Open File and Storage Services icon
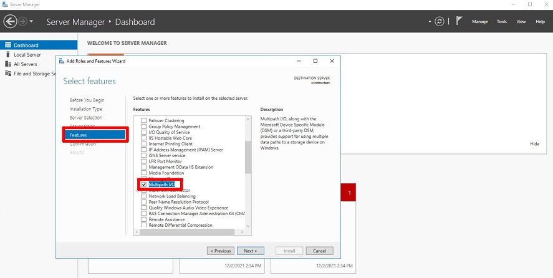Image resolution: width=553 pixels, height=278 pixels. point(8,74)
